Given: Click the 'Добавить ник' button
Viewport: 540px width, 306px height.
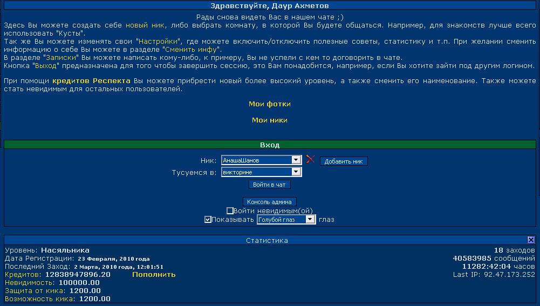Looking at the screenshot, I should click(x=344, y=161).
